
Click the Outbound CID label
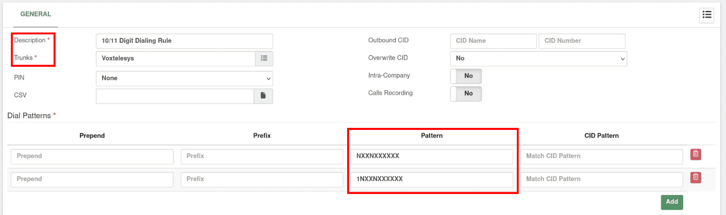388,40
